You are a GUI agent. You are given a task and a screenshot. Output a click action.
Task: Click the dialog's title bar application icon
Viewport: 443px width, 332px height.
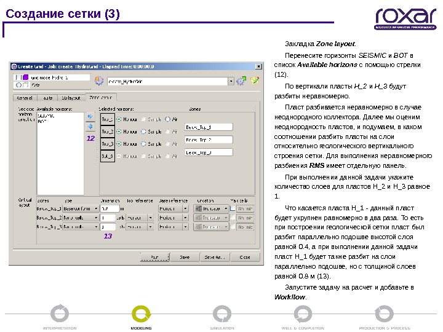[x=14, y=66]
